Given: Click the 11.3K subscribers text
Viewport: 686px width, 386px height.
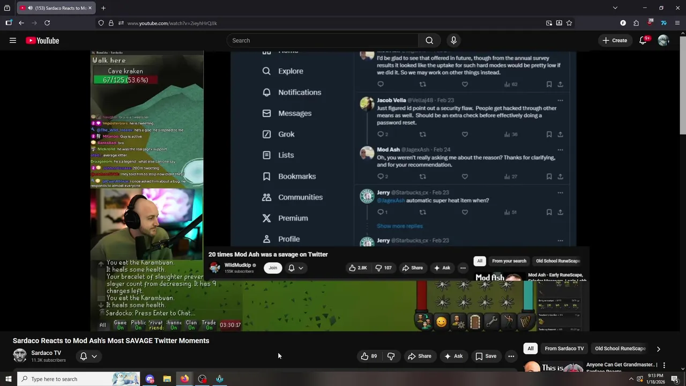Looking at the screenshot, I should click(48, 360).
